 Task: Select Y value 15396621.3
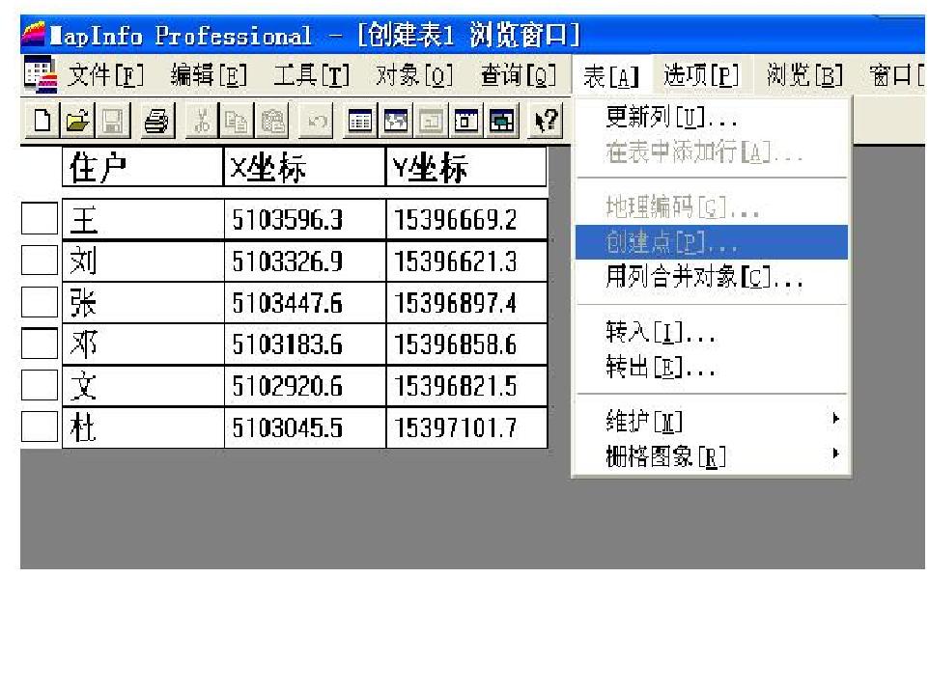pyautogui.click(x=466, y=261)
